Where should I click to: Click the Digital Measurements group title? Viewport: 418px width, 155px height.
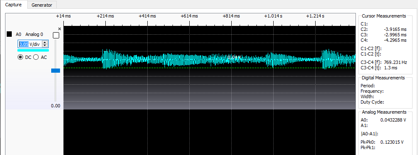[383, 78]
